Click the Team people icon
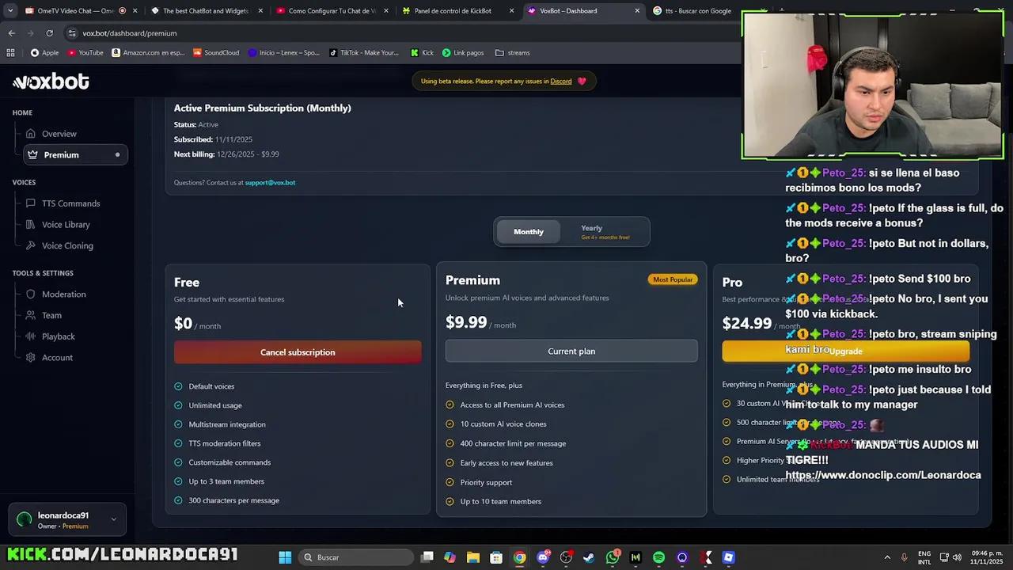 click(31, 315)
